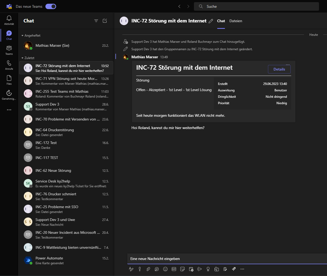The width and height of the screenshot is (327, 276).
Task: Toggle off the 'Das neue Teams' switch
Action: 51,6
